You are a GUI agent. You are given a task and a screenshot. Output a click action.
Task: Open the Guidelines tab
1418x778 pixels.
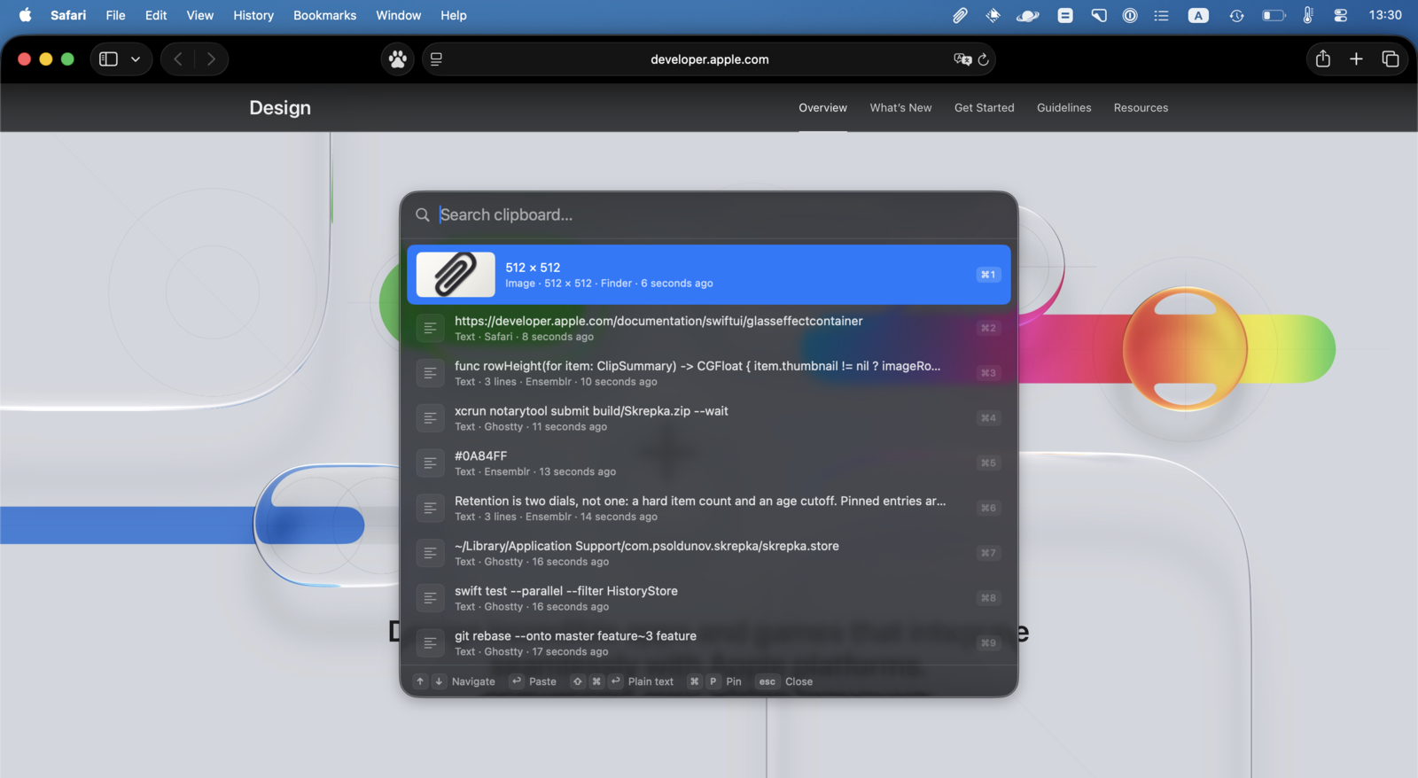click(x=1063, y=107)
